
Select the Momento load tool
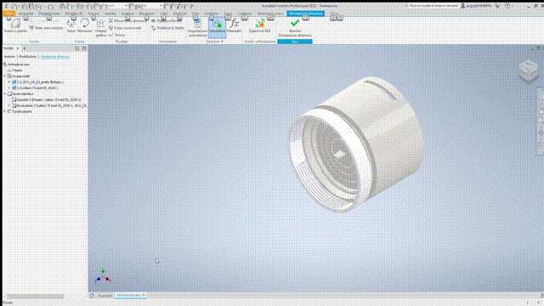pyautogui.click(x=85, y=25)
